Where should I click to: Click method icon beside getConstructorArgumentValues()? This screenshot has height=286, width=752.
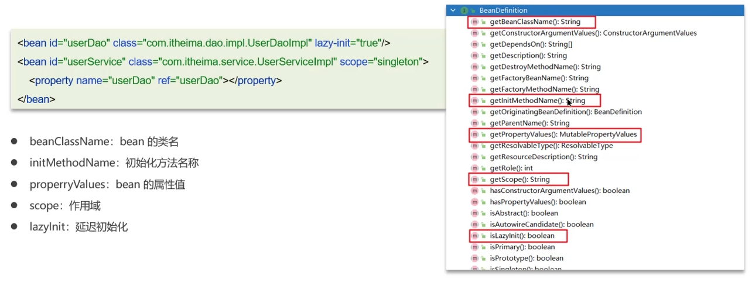(x=475, y=33)
